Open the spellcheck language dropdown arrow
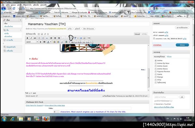 point(78,38)
